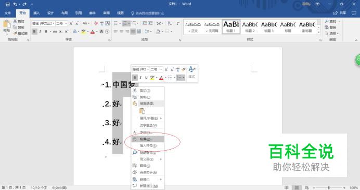The height and width of the screenshot is (190, 360).
Task: Open the 选择 dropdown in editing group
Action: coord(332,33)
